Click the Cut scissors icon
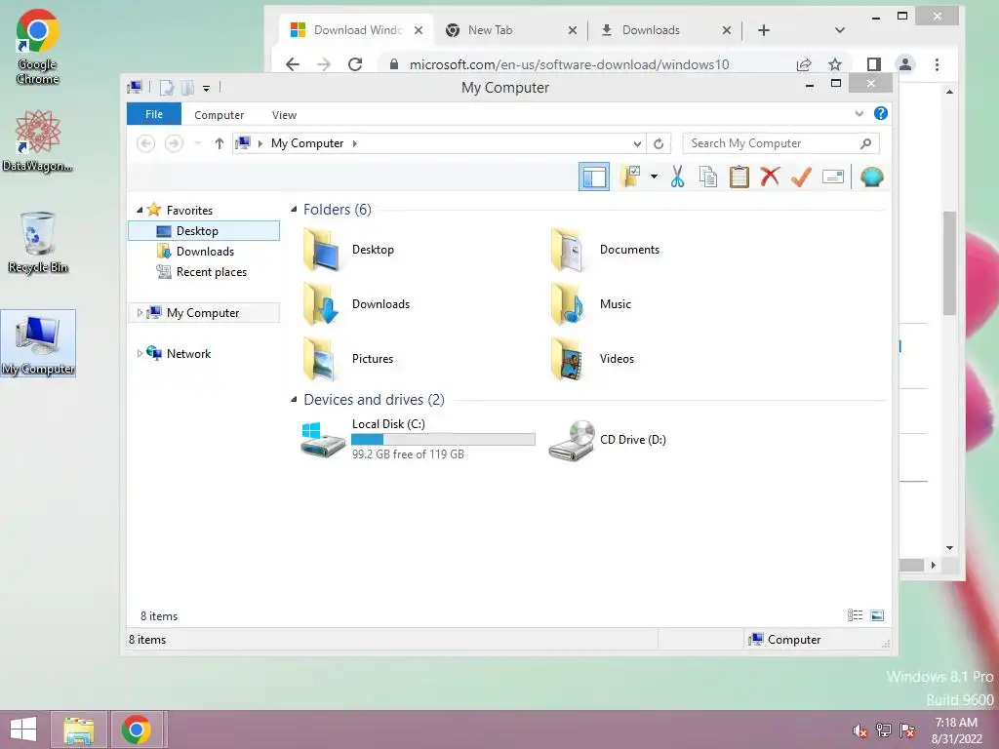999x749 pixels. (677, 177)
